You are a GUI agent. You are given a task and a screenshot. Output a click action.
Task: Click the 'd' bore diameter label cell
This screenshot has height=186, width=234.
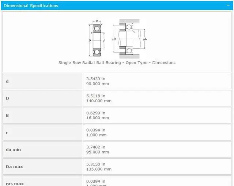point(42,81)
